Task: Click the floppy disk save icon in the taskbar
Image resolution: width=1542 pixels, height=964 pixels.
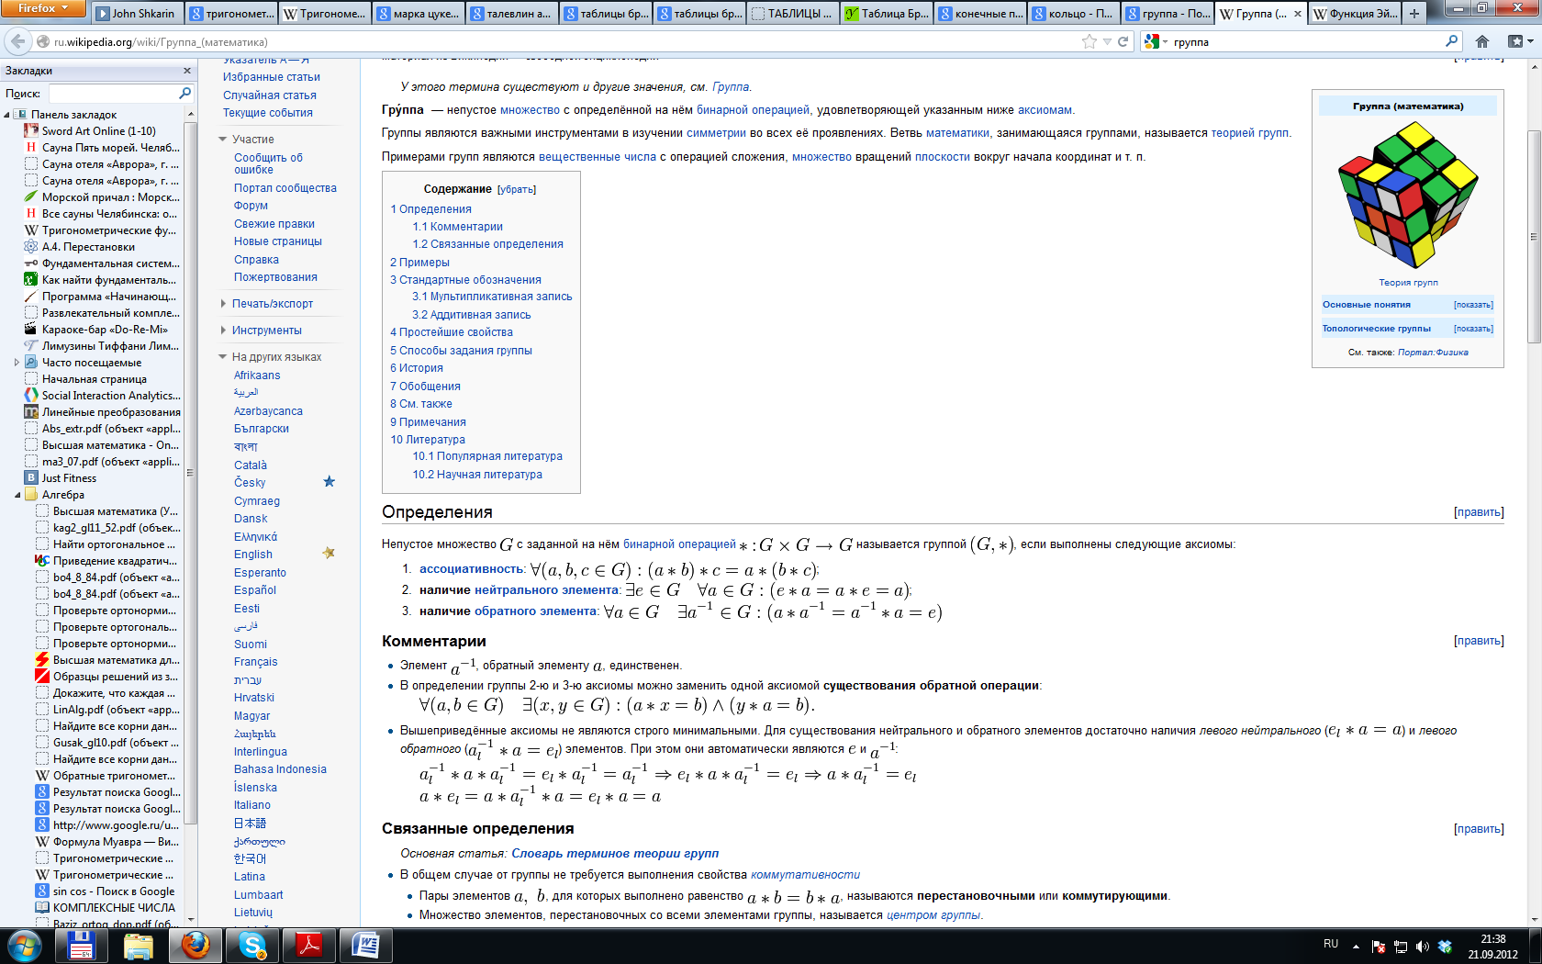Action: pyautogui.click(x=80, y=946)
